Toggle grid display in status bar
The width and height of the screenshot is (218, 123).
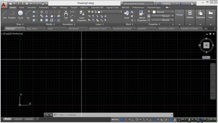point(122,120)
